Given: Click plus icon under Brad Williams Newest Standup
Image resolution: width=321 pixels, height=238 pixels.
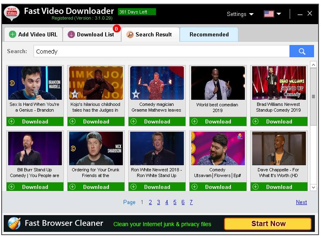Looking at the screenshot, I should pos(255,121).
